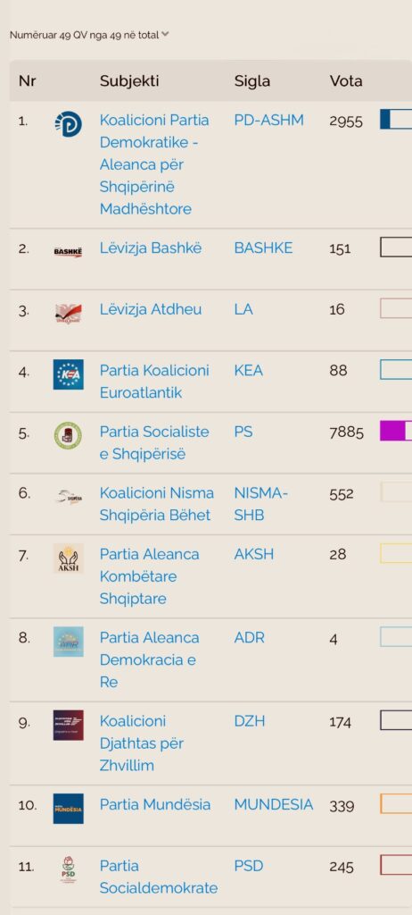412x915 pixels.
Task: Click the Partia Mundësia blue logo
Action: coord(68,808)
